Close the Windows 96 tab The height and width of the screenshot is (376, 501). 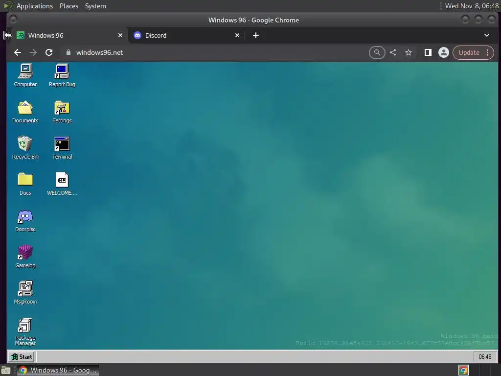(120, 35)
